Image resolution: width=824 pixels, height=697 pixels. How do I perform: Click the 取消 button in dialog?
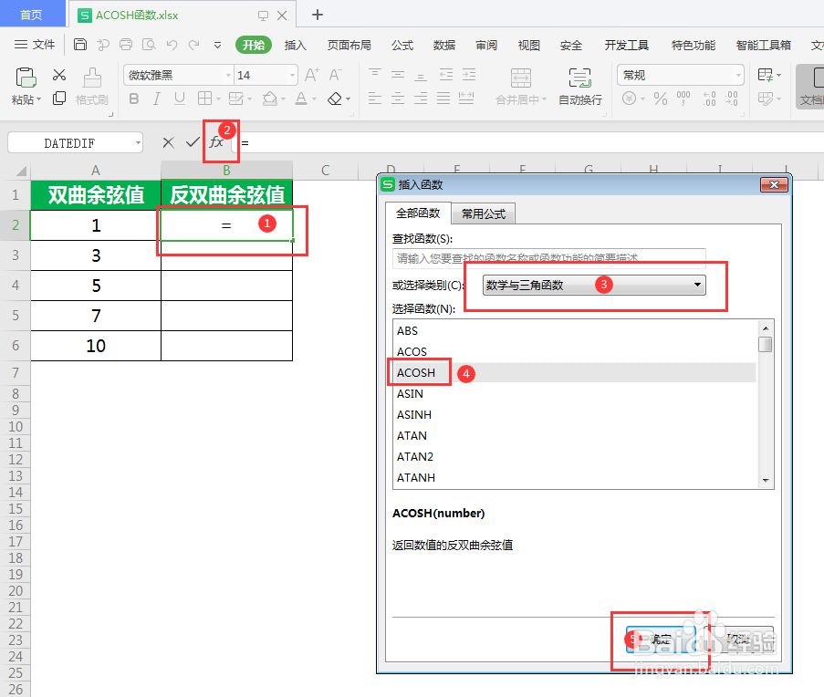click(x=738, y=640)
